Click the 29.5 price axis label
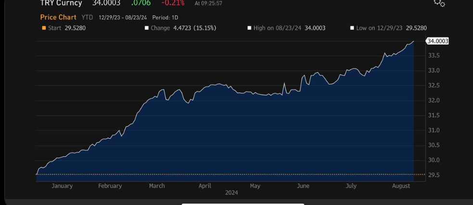Viewport: 473px width, 205px height. point(434,175)
